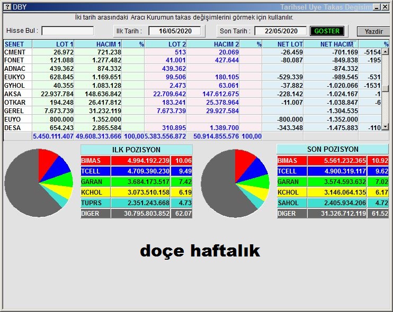Viewport: 393px width, 312px height.
Task: Click value 3.574.593.632 for GARAN
Action: pos(345,181)
